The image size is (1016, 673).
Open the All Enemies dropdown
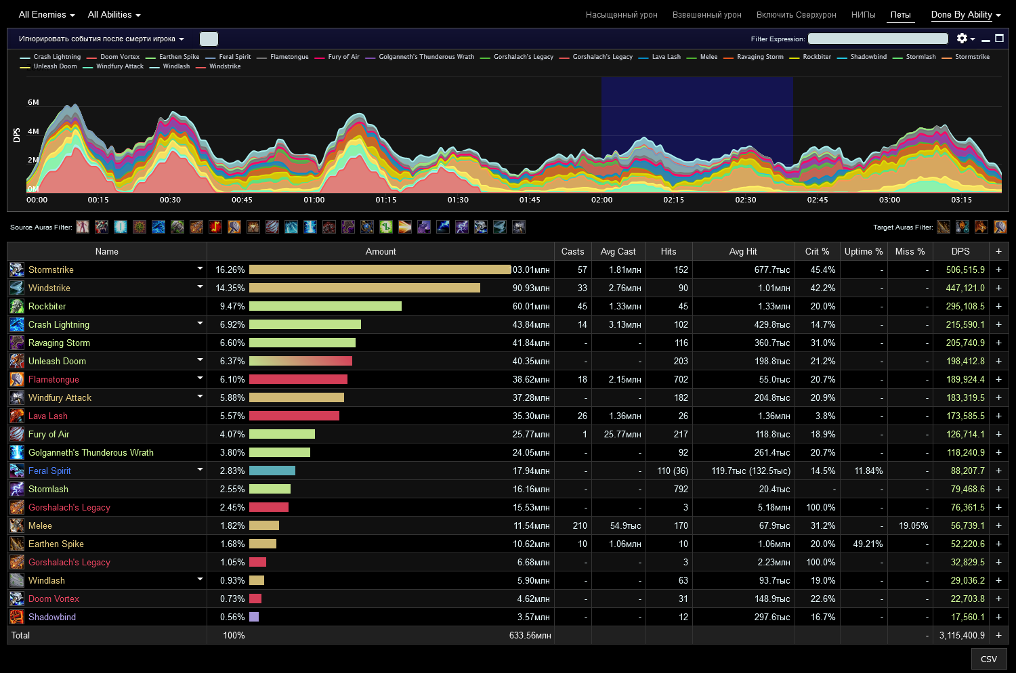(x=47, y=14)
